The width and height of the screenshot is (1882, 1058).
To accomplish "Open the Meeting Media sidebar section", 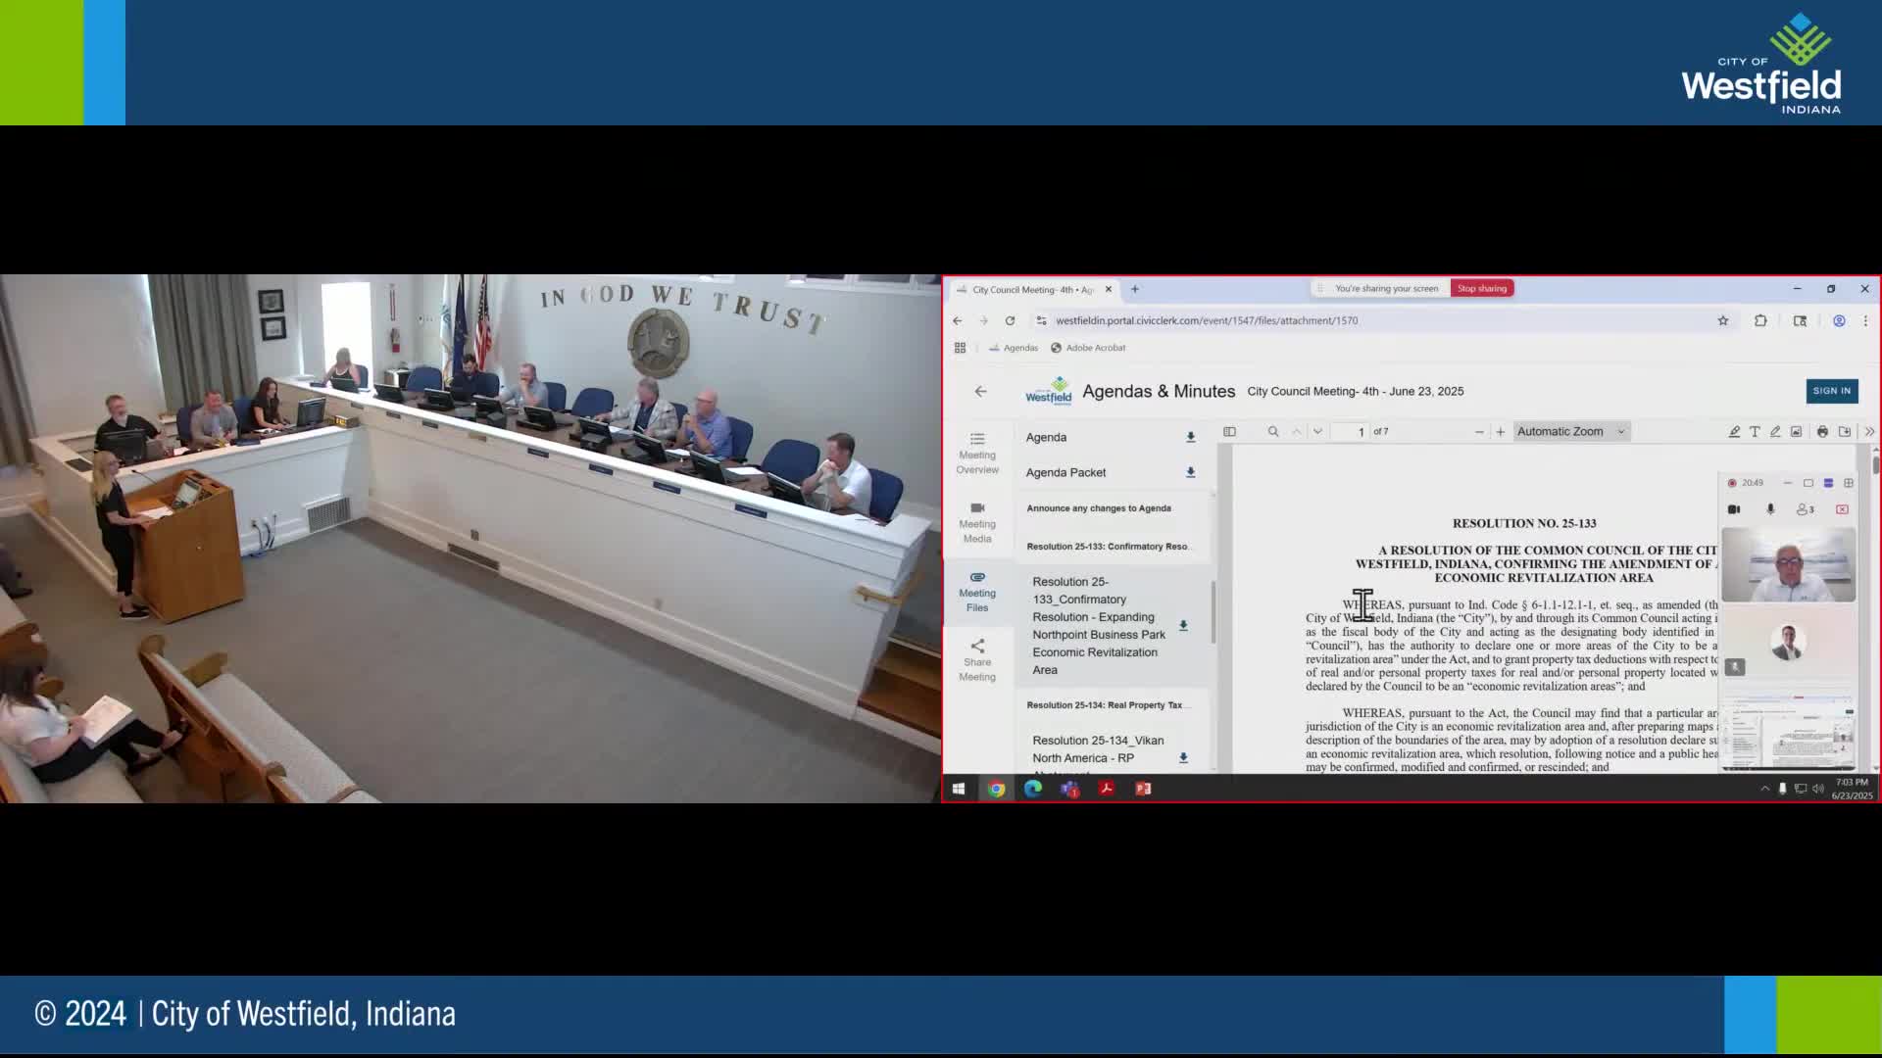I will click(976, 522).
